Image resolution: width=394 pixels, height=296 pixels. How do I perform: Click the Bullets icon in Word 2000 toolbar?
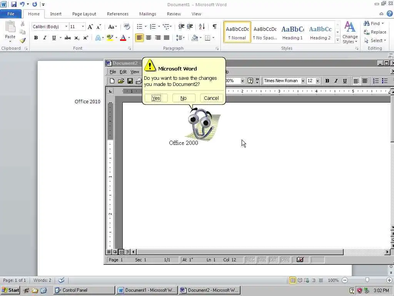click(x=385, y=81)
